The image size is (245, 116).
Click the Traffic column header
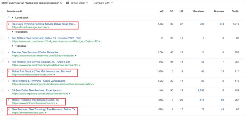[235, 11]
